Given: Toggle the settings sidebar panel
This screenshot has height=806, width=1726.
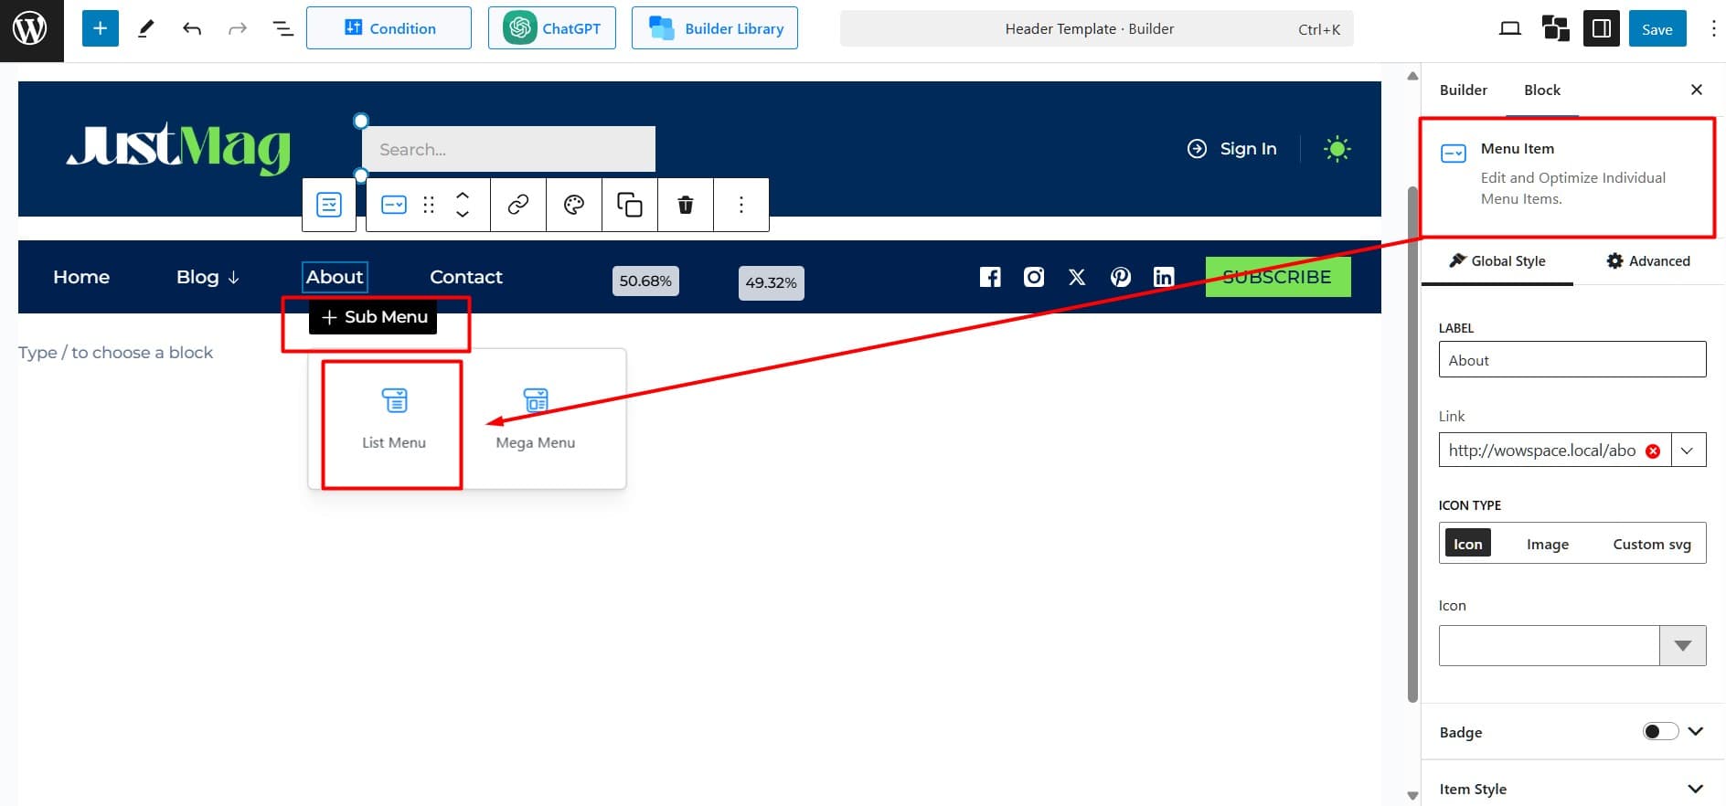Looking at the screenshot, I should 1602,28.
